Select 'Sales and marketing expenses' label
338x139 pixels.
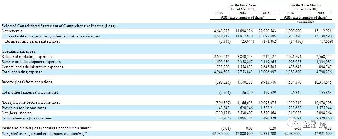[27, 57]
